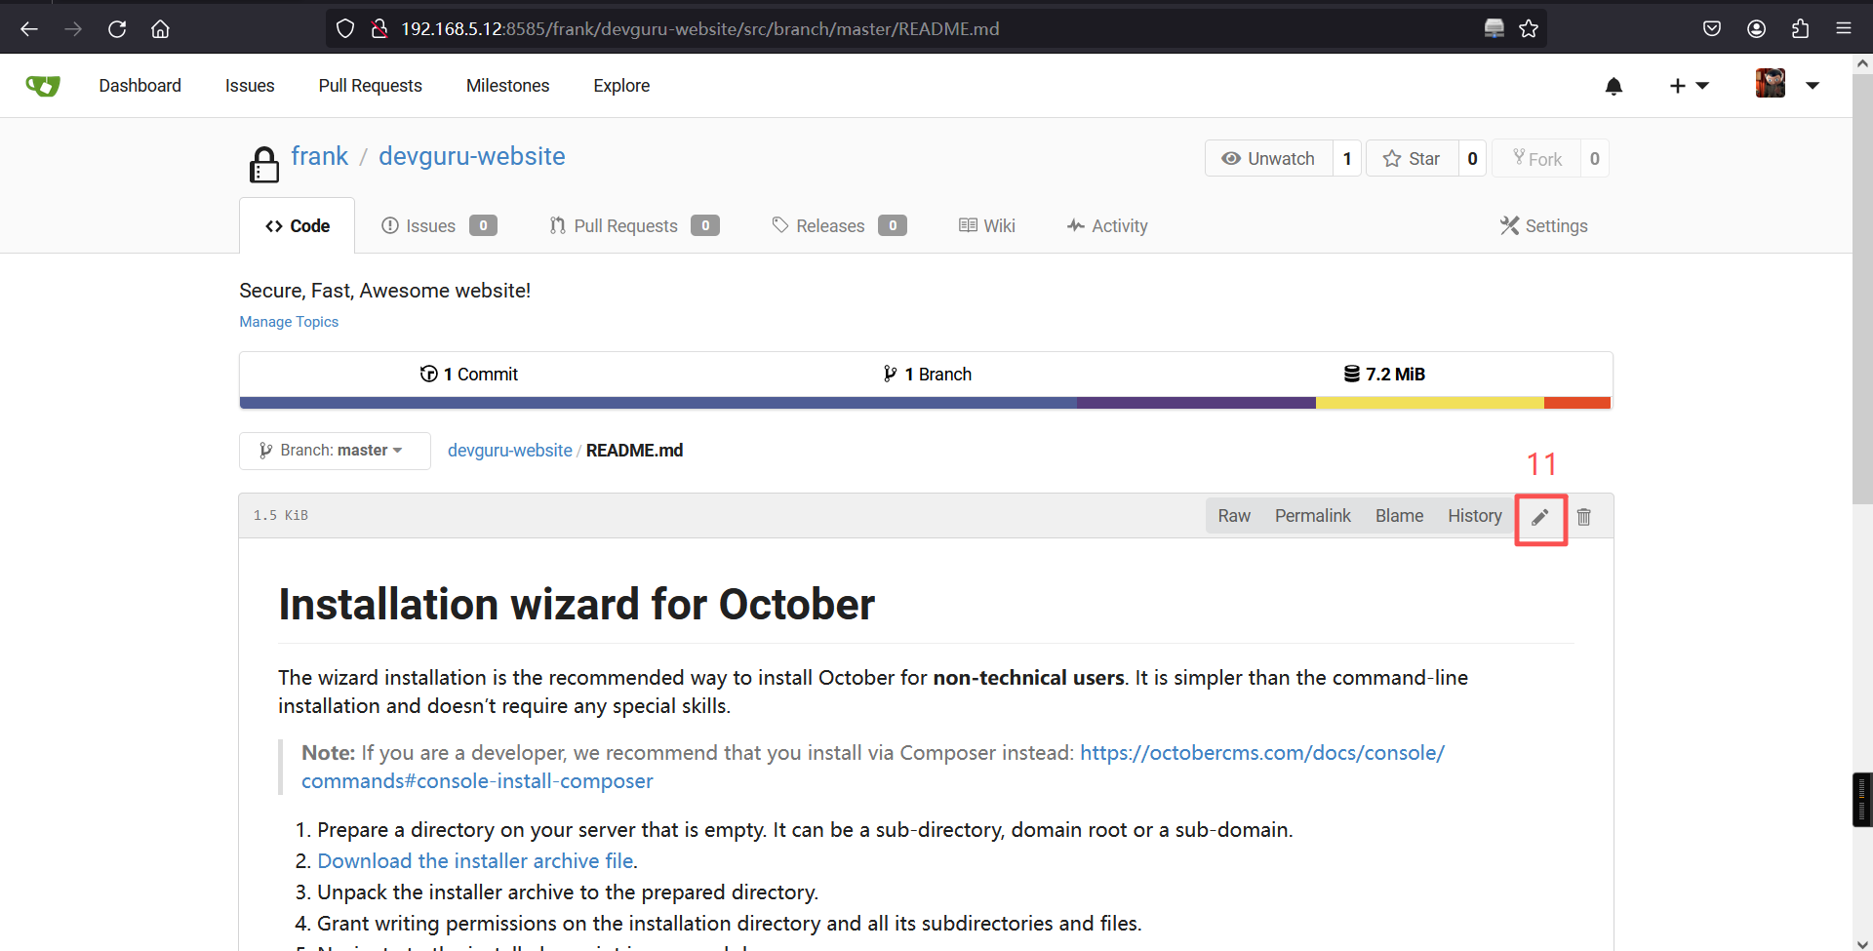Open the repository Pull Requests tab
This screenshot has width=1873, height=951.
tap(634, 226)
